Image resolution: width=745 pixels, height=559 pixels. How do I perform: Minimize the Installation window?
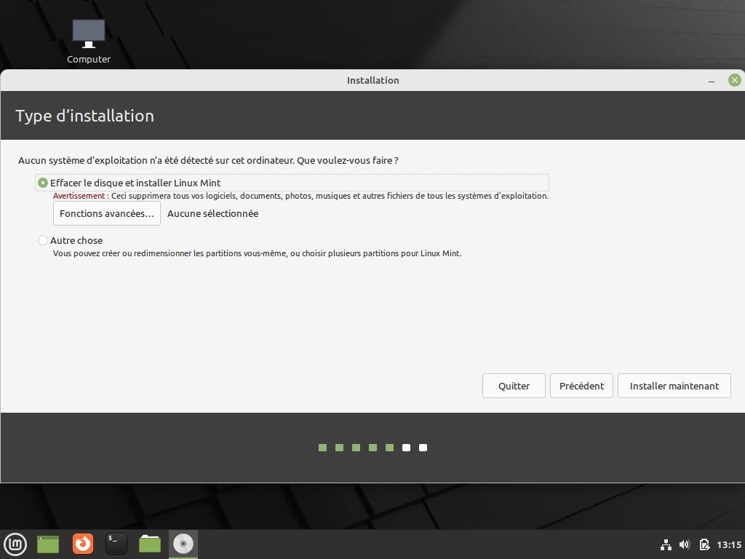(x=712, y=81)
